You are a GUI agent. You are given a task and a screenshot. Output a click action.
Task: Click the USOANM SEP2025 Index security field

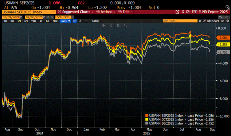pyautogui.click(x=29, y=12)
